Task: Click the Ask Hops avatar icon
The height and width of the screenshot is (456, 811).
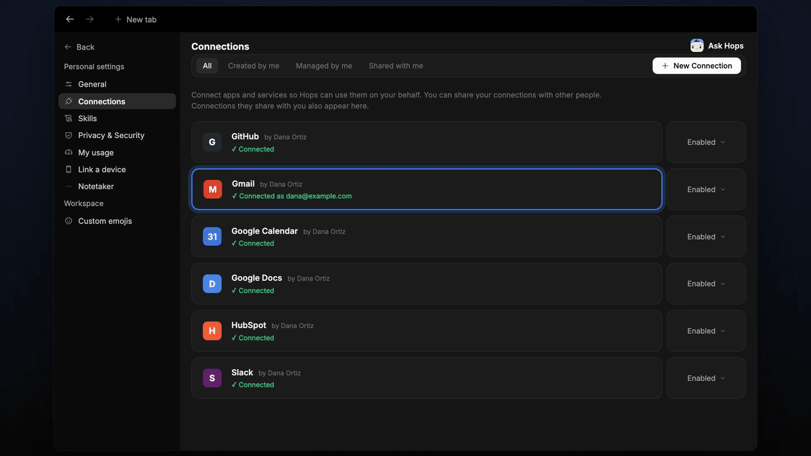Action: pos(697,46)
